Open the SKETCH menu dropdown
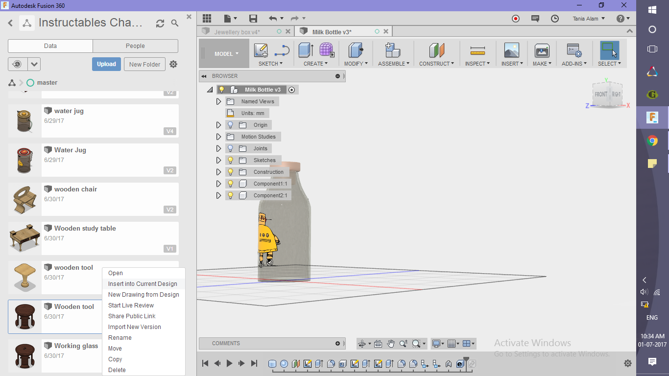Viewport: 669px width, 376px height. tap(271, 64)
